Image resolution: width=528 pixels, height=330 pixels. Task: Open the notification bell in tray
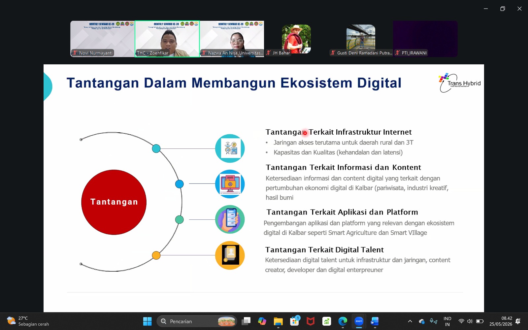518,321
